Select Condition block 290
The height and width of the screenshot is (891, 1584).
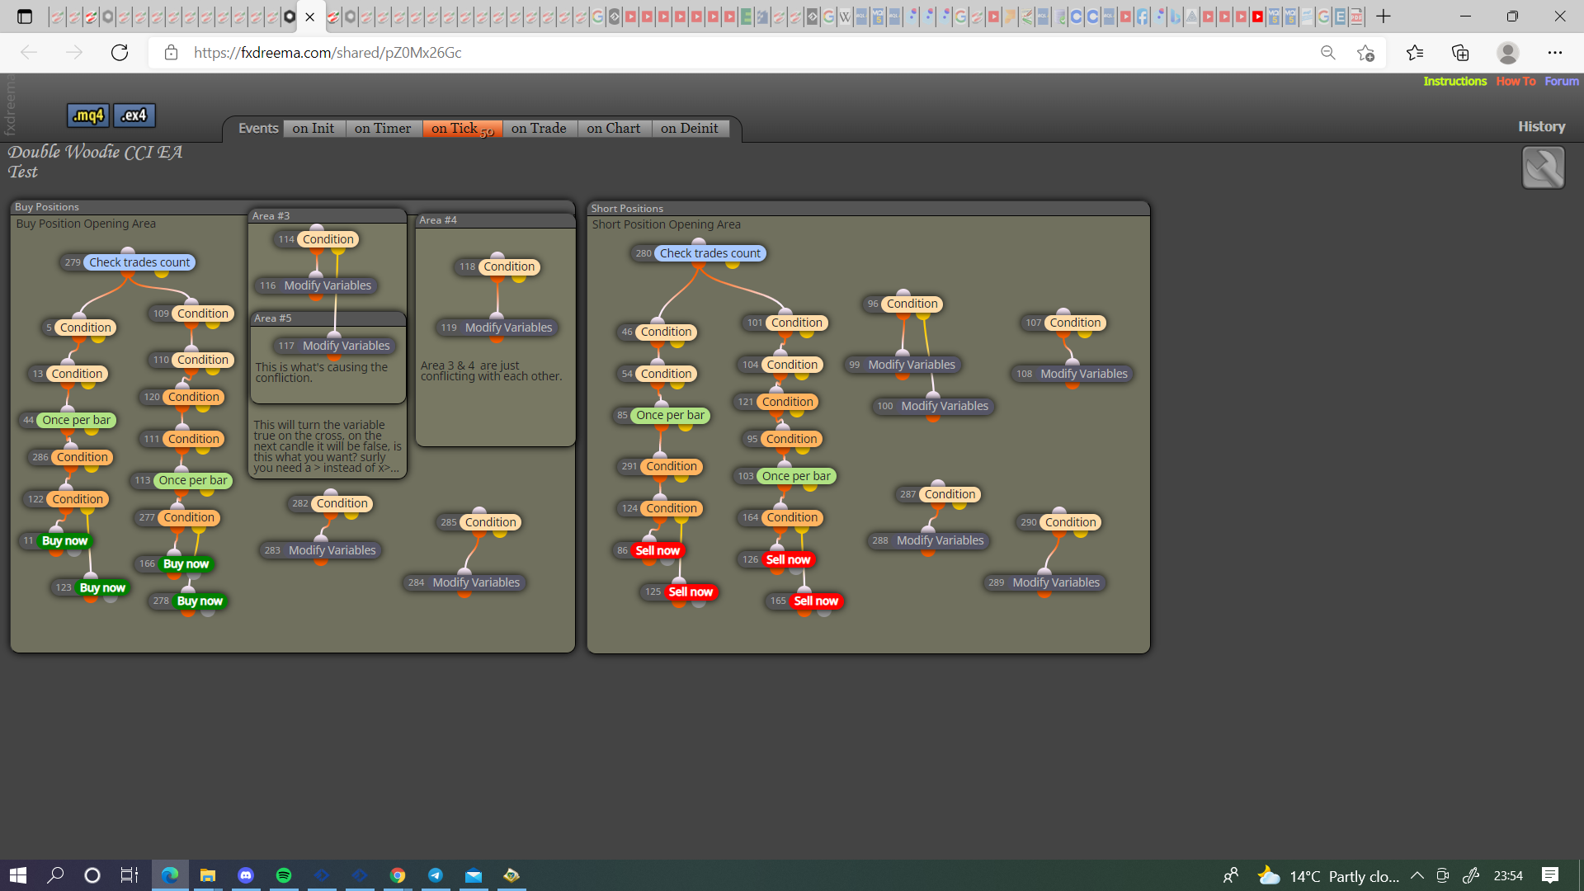(x=1059, y=522)
